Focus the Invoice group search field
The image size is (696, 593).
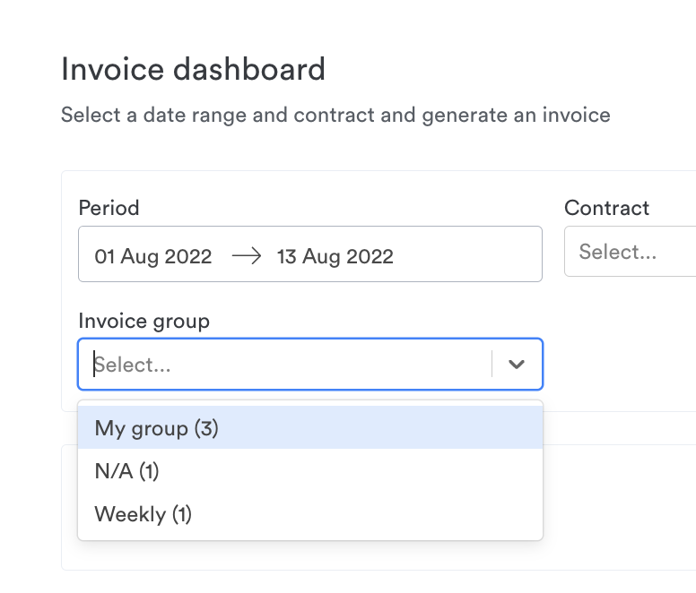pyautogui.click(x=285, y=365)
